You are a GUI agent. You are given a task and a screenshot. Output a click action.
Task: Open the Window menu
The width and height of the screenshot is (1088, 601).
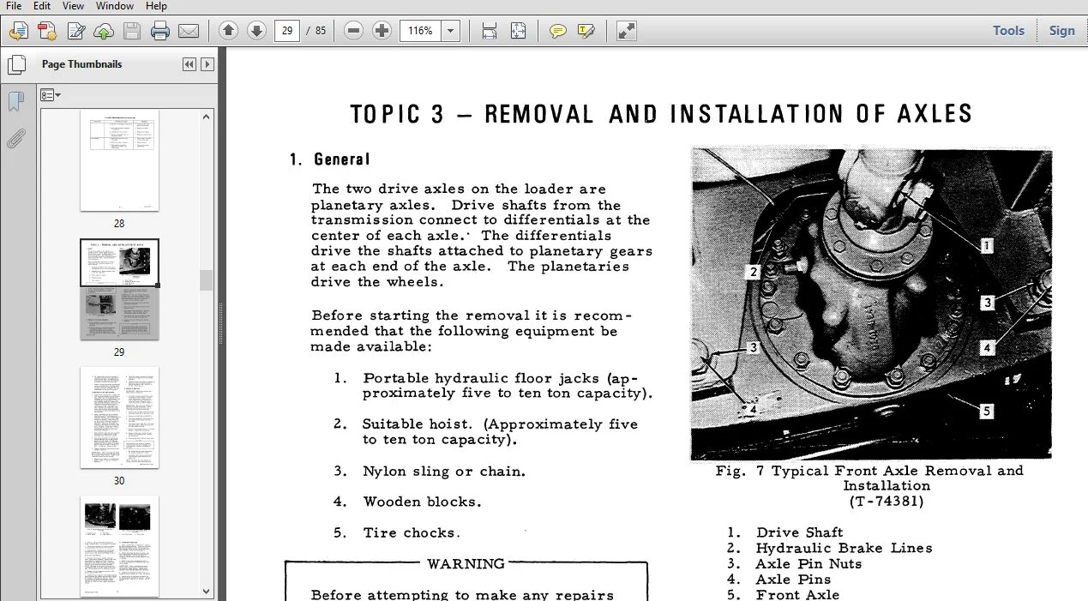114,6
